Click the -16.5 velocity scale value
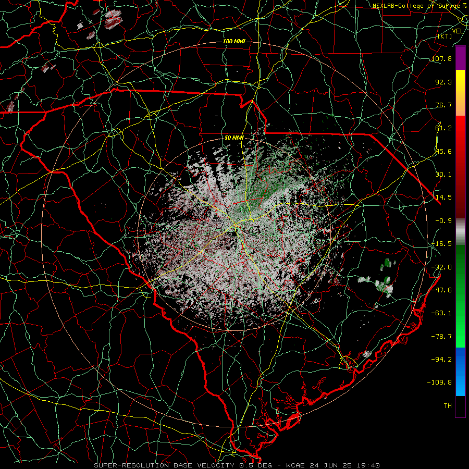Image resolution: width=469 pixels, height=469 pixels. pos(441,244)
